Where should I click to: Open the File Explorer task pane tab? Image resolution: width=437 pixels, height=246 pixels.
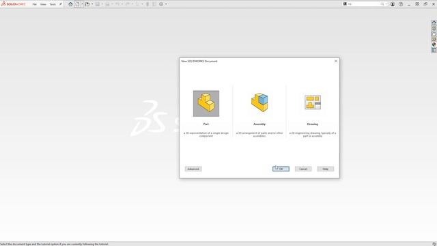434,34
